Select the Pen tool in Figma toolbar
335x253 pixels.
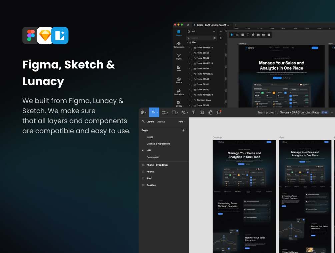click(x=184, y=112)
